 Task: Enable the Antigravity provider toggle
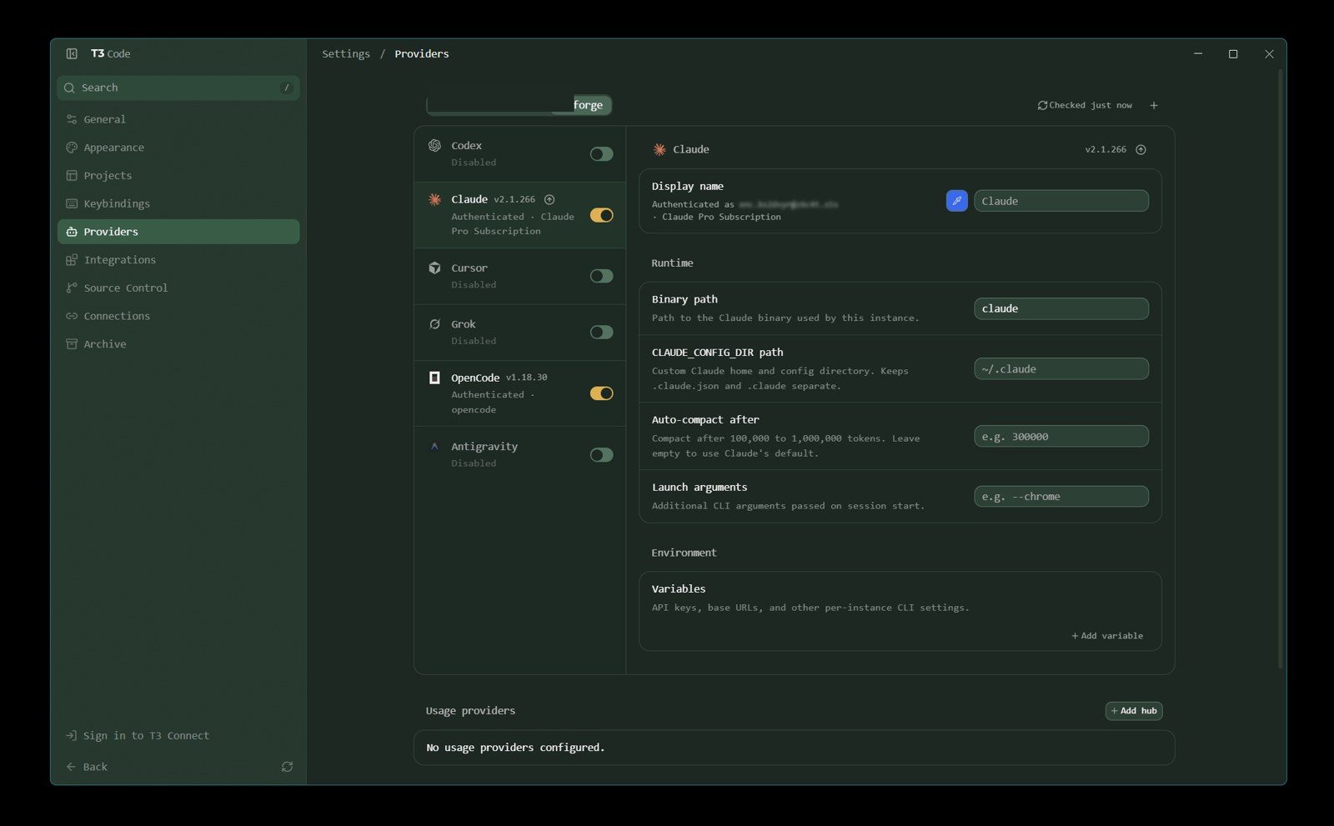pos(601,455)
